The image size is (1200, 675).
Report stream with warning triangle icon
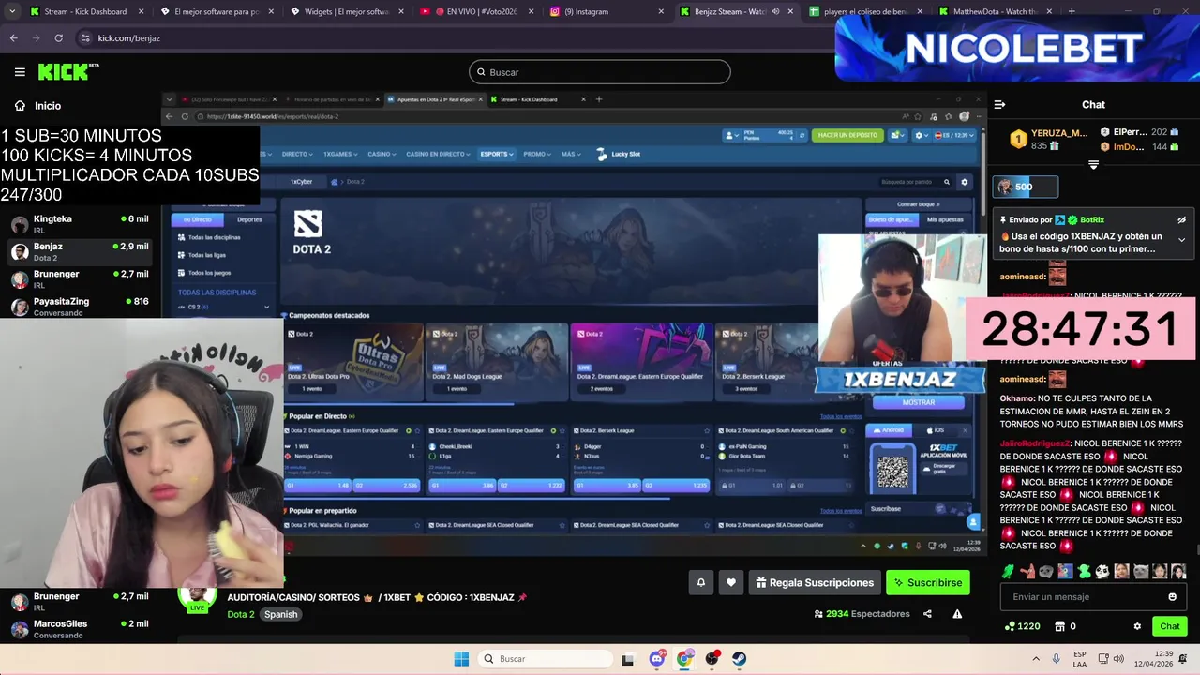[957, 614]
